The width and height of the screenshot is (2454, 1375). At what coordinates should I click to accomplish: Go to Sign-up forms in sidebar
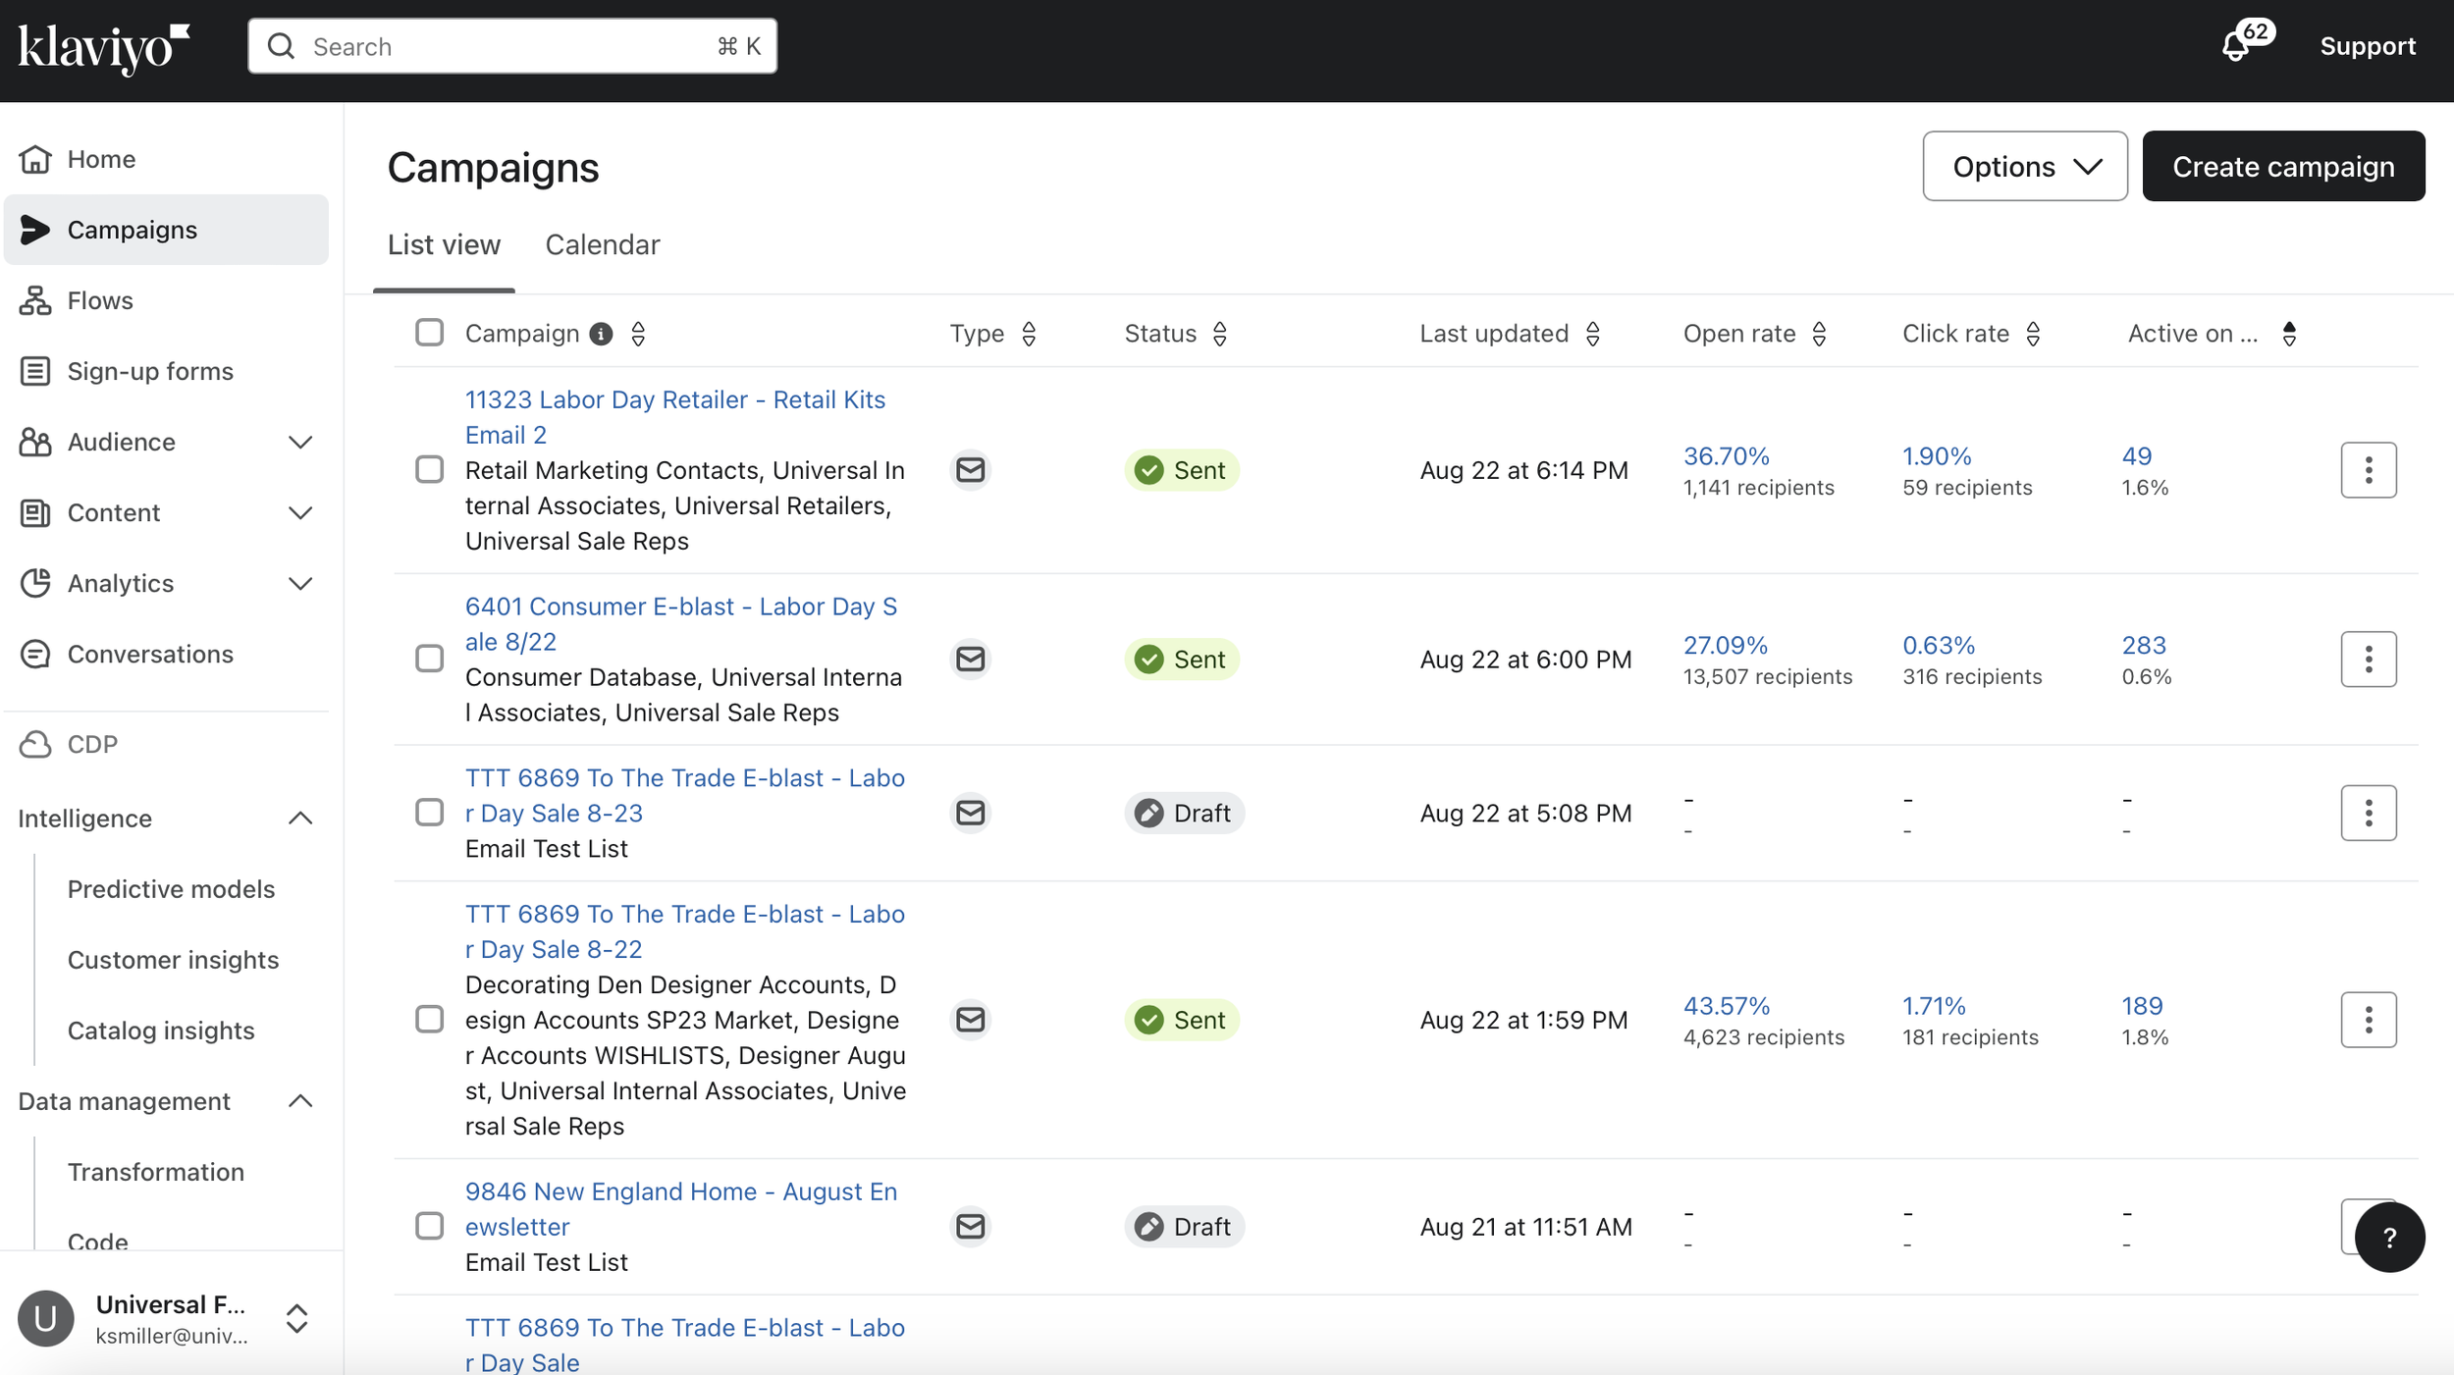(x=149, y=371)
